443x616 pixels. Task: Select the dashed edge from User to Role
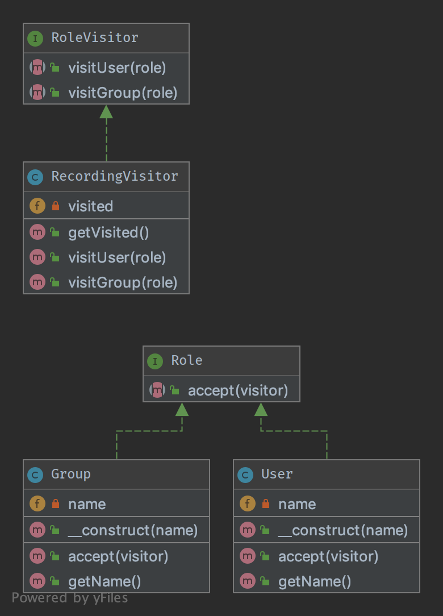coord(294,431)
